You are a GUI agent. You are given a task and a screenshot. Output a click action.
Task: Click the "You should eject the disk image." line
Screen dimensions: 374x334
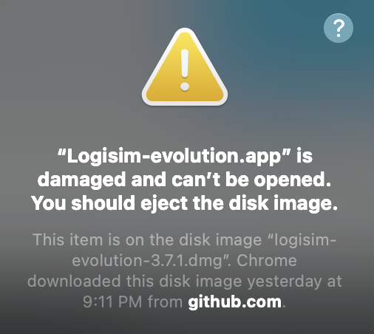[184, 203]
